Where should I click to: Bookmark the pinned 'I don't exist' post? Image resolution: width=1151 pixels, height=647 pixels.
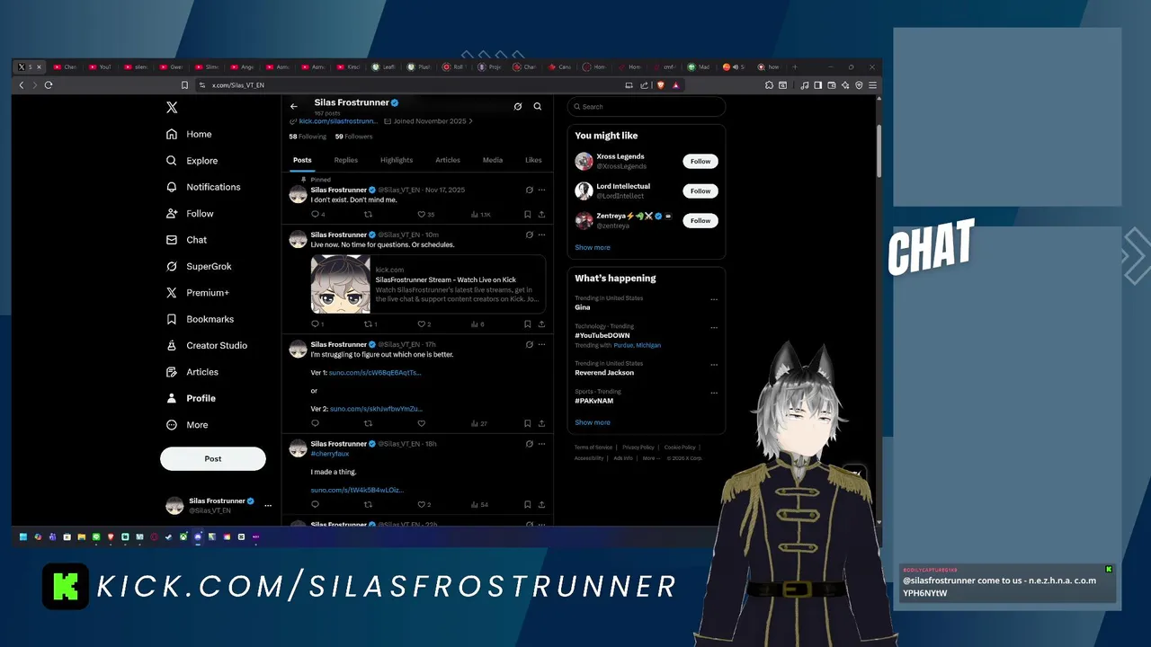click(x=528, y=215)
